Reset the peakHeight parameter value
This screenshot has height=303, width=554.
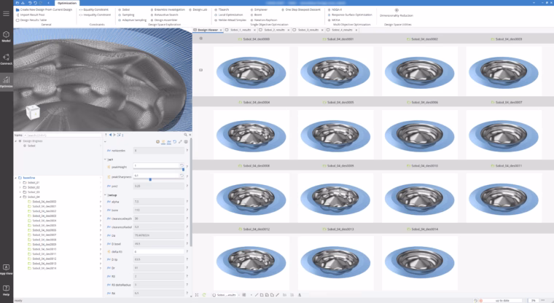click(182, 165)
